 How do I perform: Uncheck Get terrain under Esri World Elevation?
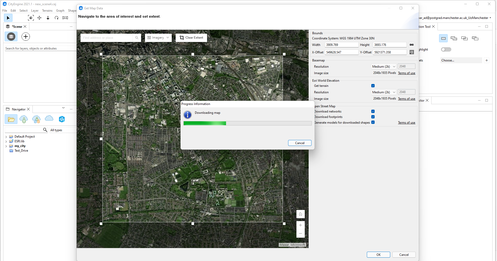(373, 86)
